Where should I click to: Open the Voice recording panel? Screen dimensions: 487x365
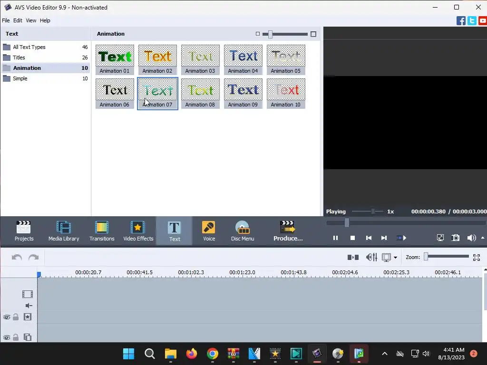209,231
